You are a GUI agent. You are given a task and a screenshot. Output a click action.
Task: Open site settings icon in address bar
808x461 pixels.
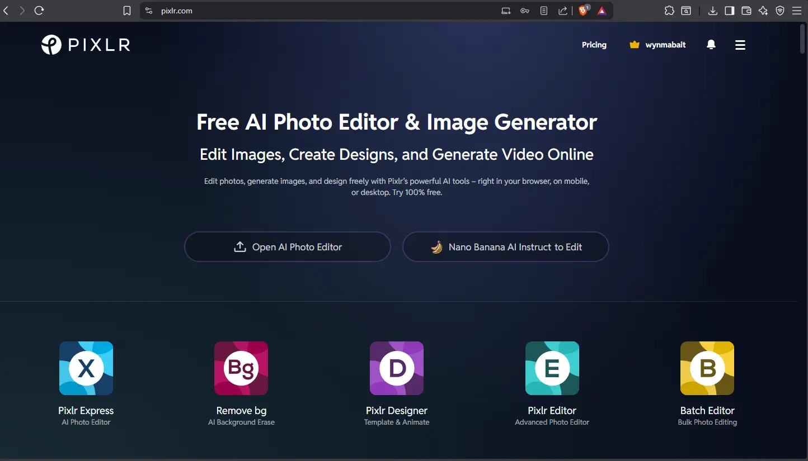click(149, 11)
